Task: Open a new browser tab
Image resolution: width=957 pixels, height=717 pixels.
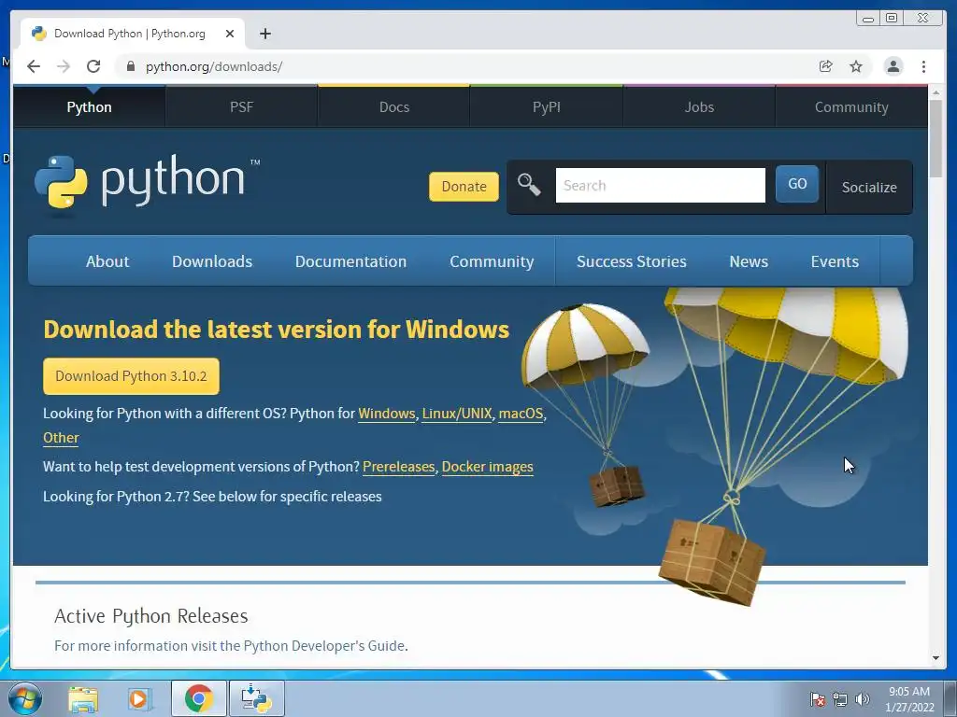Action: [x=264, y=34]
